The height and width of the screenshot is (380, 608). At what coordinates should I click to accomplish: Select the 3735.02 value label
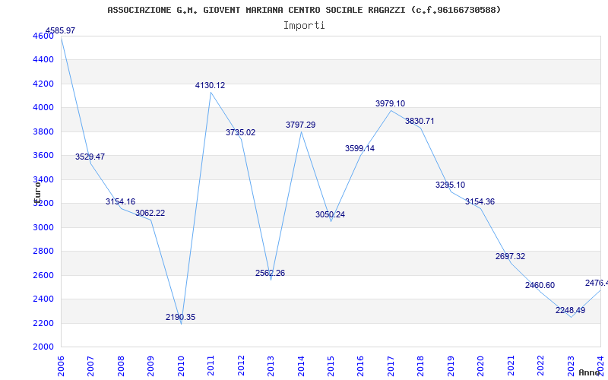tap(240, 132)
